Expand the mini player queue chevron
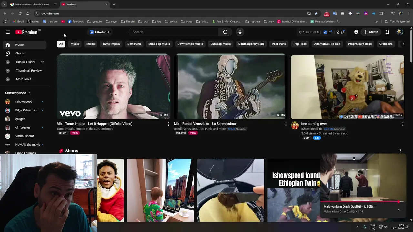 click(x=399, y=210)
